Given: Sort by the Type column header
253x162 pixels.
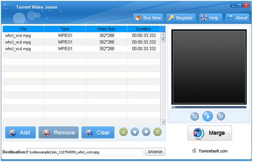Looking at the screenshot, I should (65, 29).
